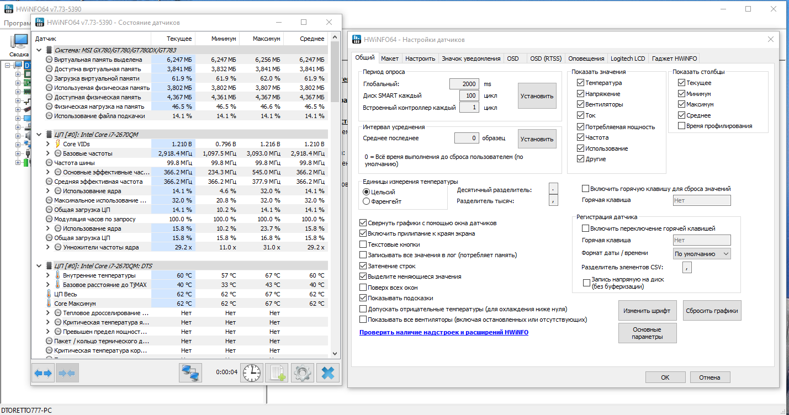789x415 pixels.
Task: Open the Logitech LCD tab
Action: point(628,58)
